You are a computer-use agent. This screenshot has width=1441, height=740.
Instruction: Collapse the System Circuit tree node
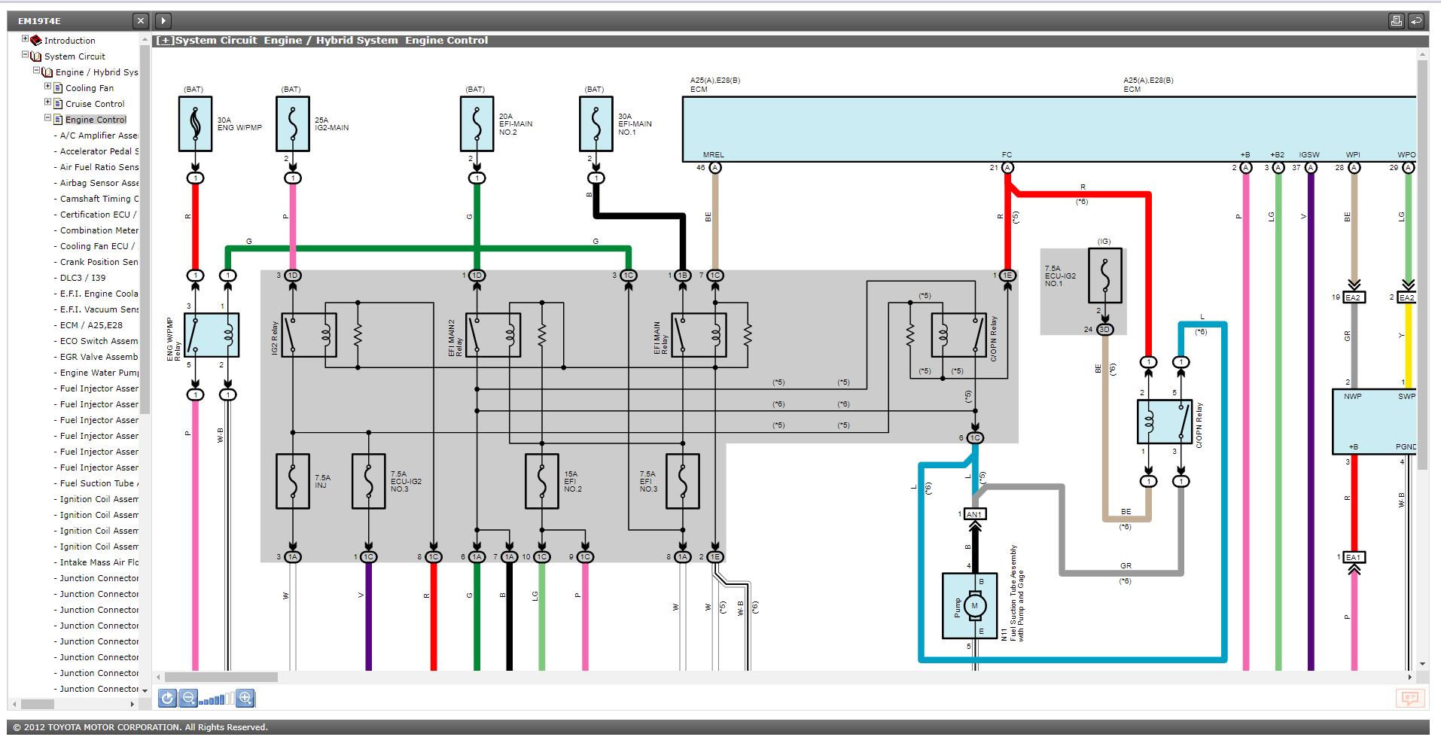[x=25, y=55]
